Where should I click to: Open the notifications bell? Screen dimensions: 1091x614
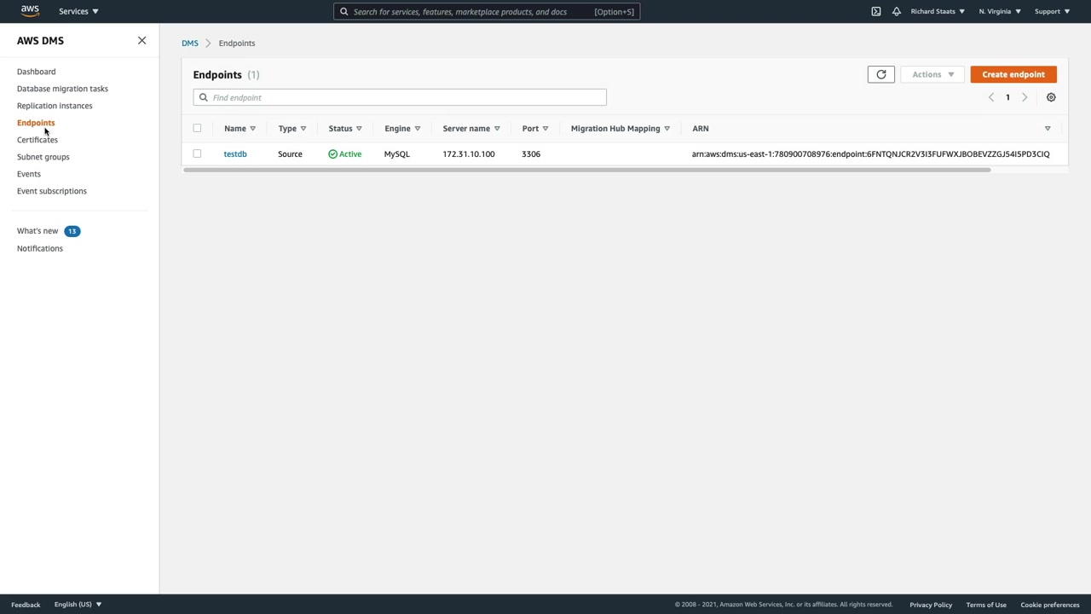click(896, 11)
